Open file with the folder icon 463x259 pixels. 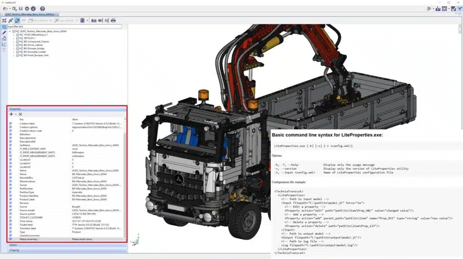5,9
